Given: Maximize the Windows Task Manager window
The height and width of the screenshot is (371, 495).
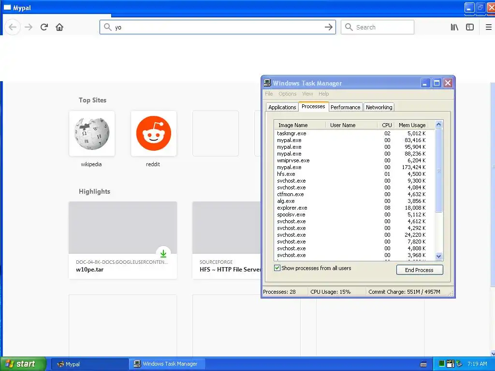Looking at the screenshot, I should coord(437,83).
